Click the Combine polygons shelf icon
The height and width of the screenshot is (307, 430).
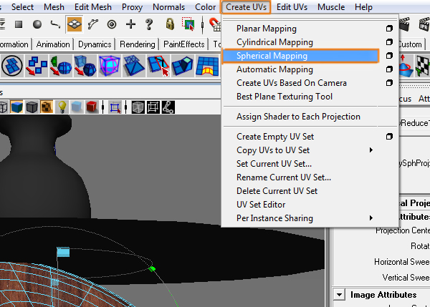coord(37,66)
